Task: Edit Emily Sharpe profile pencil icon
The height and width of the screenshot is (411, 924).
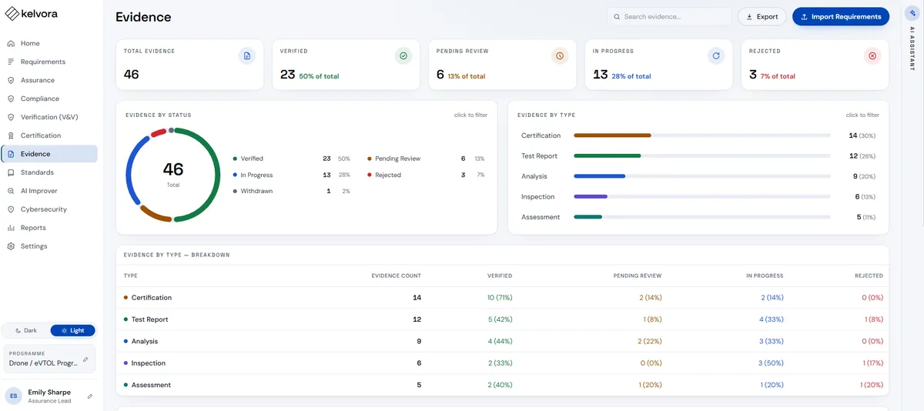Action: [90, 396]
